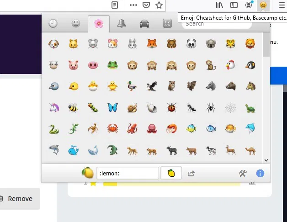Click the emoji Search field
287x222 pixels.
tap(217, 24)
